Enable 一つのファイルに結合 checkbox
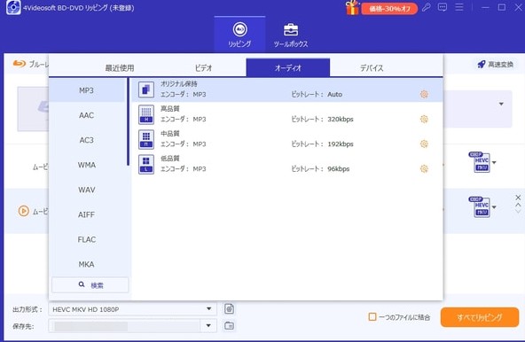525x342 pixels. pos(372,316)
